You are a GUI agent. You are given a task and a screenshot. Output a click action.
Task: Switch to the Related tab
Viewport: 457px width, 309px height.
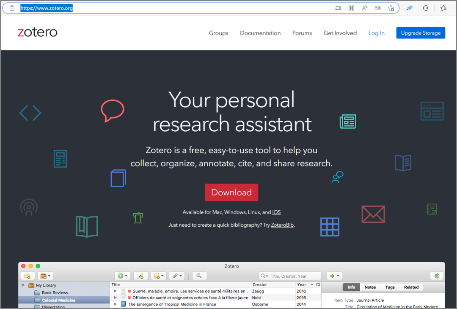(411, 287)
